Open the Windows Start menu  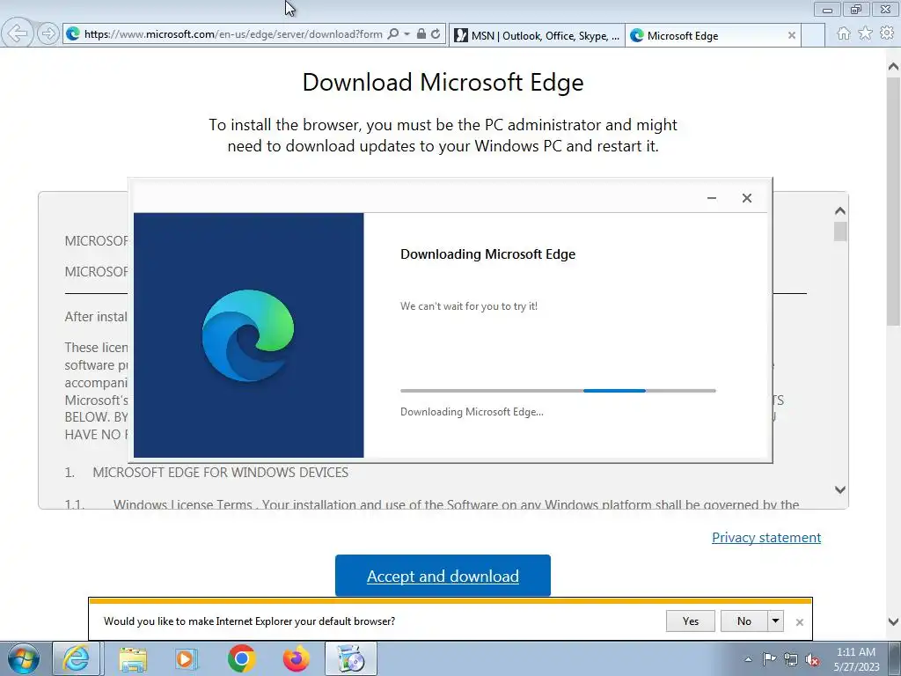point(24,658)
